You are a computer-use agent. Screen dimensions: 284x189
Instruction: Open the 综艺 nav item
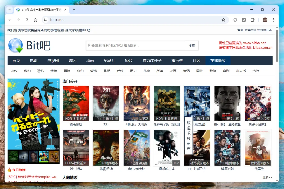[x=73, y=61]
